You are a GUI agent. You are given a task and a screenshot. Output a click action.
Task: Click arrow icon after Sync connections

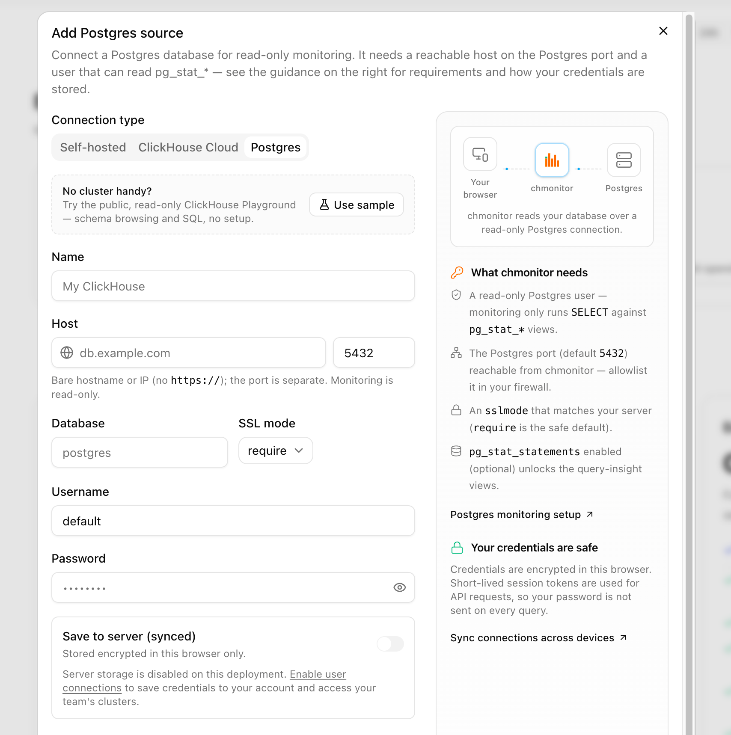coord(623,637)
